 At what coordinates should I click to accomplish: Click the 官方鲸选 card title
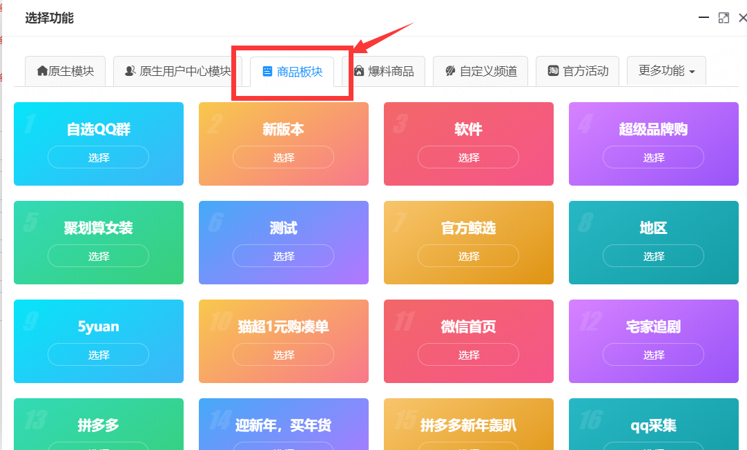click(x=468, y=228)
